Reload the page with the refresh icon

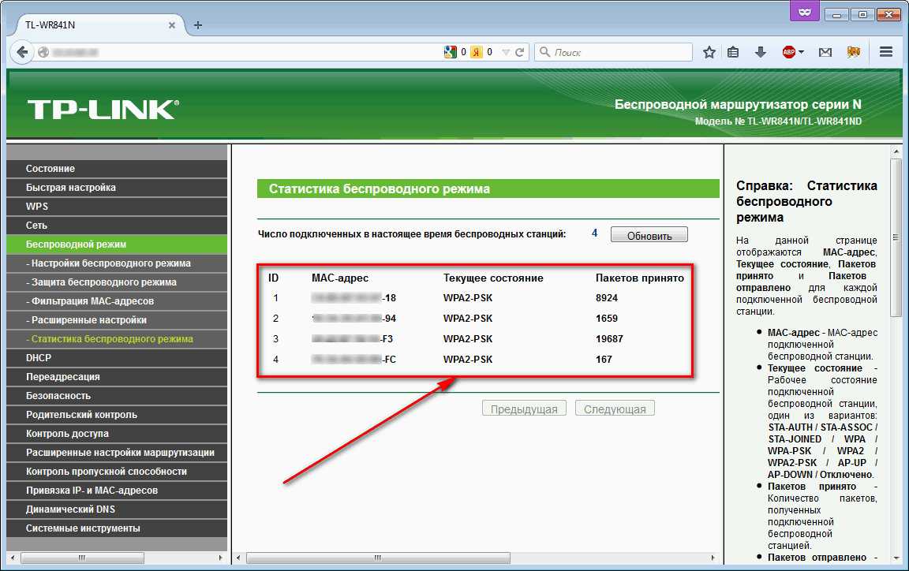coord(520,52)
